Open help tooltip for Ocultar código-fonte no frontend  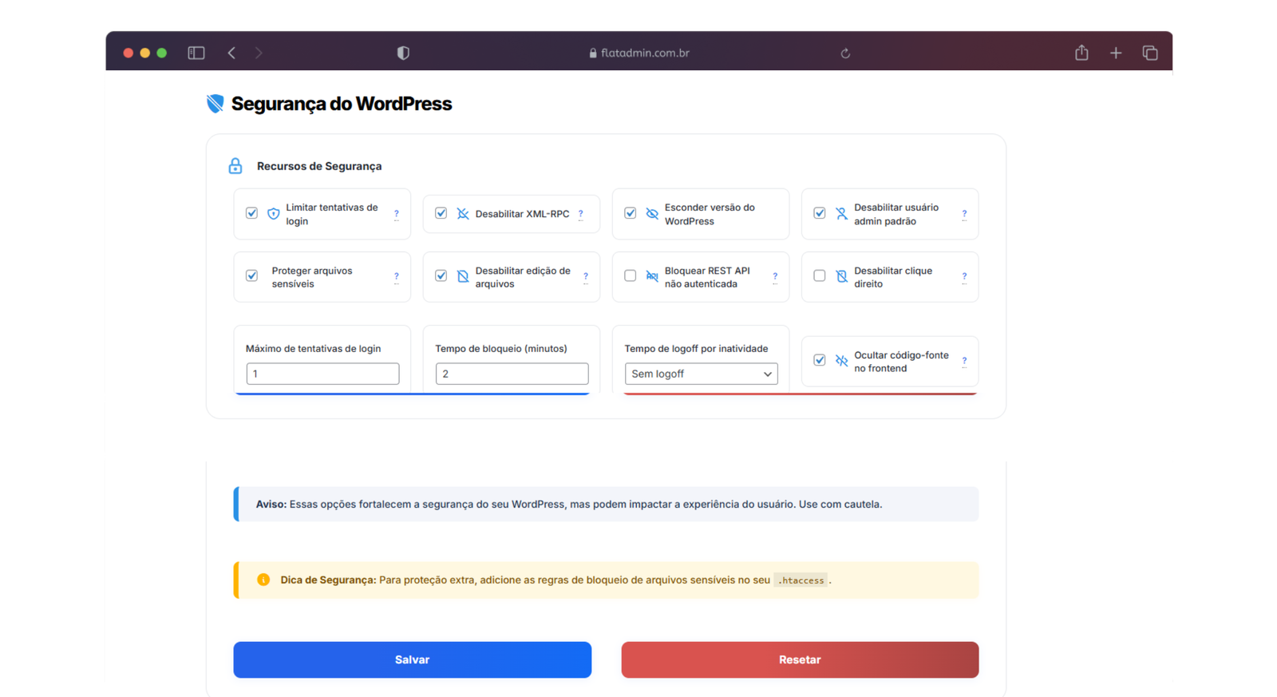pos(964,362)
